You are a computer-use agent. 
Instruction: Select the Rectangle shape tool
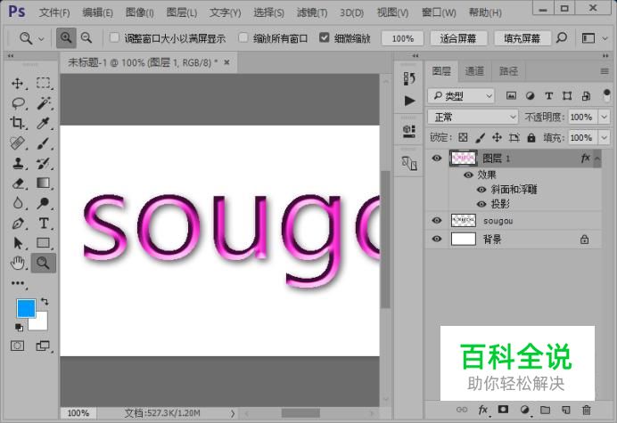click(43, 243)
